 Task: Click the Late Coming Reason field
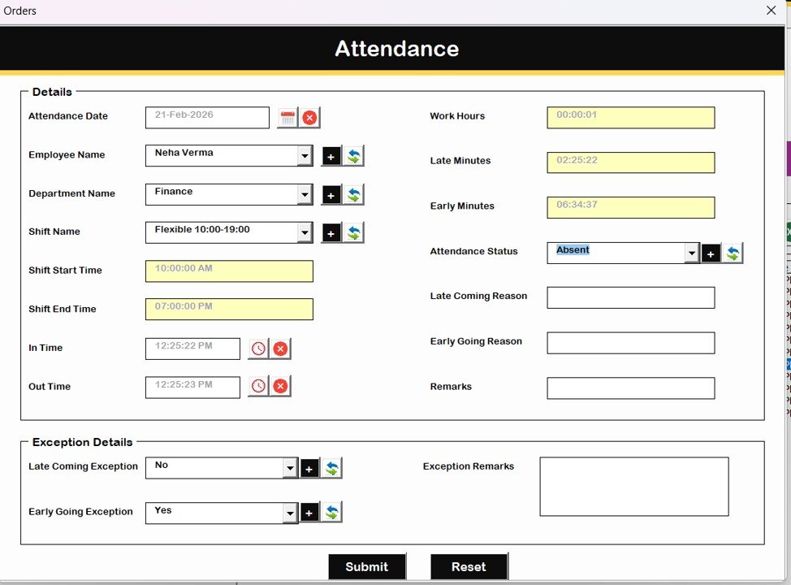pos(631,297)
